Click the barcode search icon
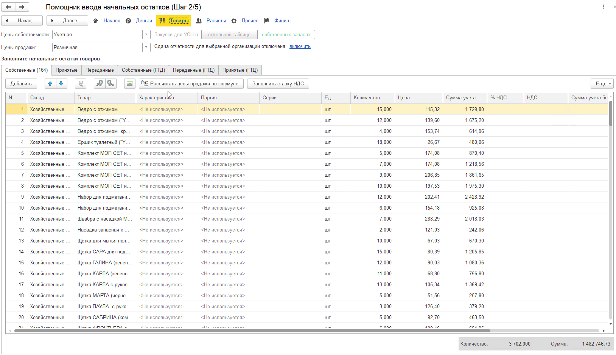Image resolution: width=616 pixels, height=355 pixels. click(81, 83)
